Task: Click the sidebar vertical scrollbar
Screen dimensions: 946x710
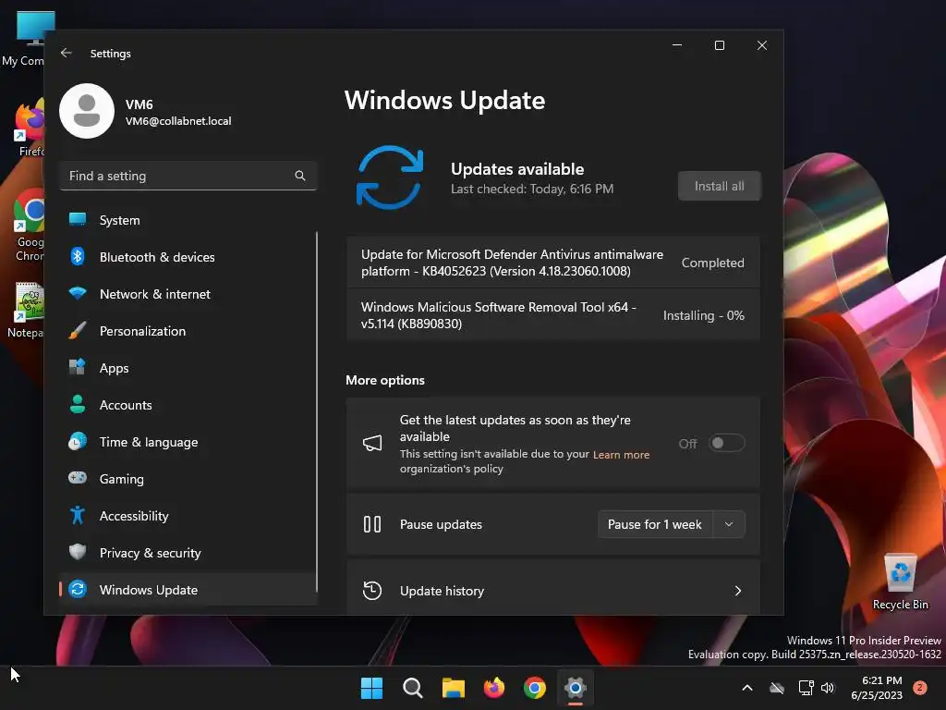Action: 317,411
